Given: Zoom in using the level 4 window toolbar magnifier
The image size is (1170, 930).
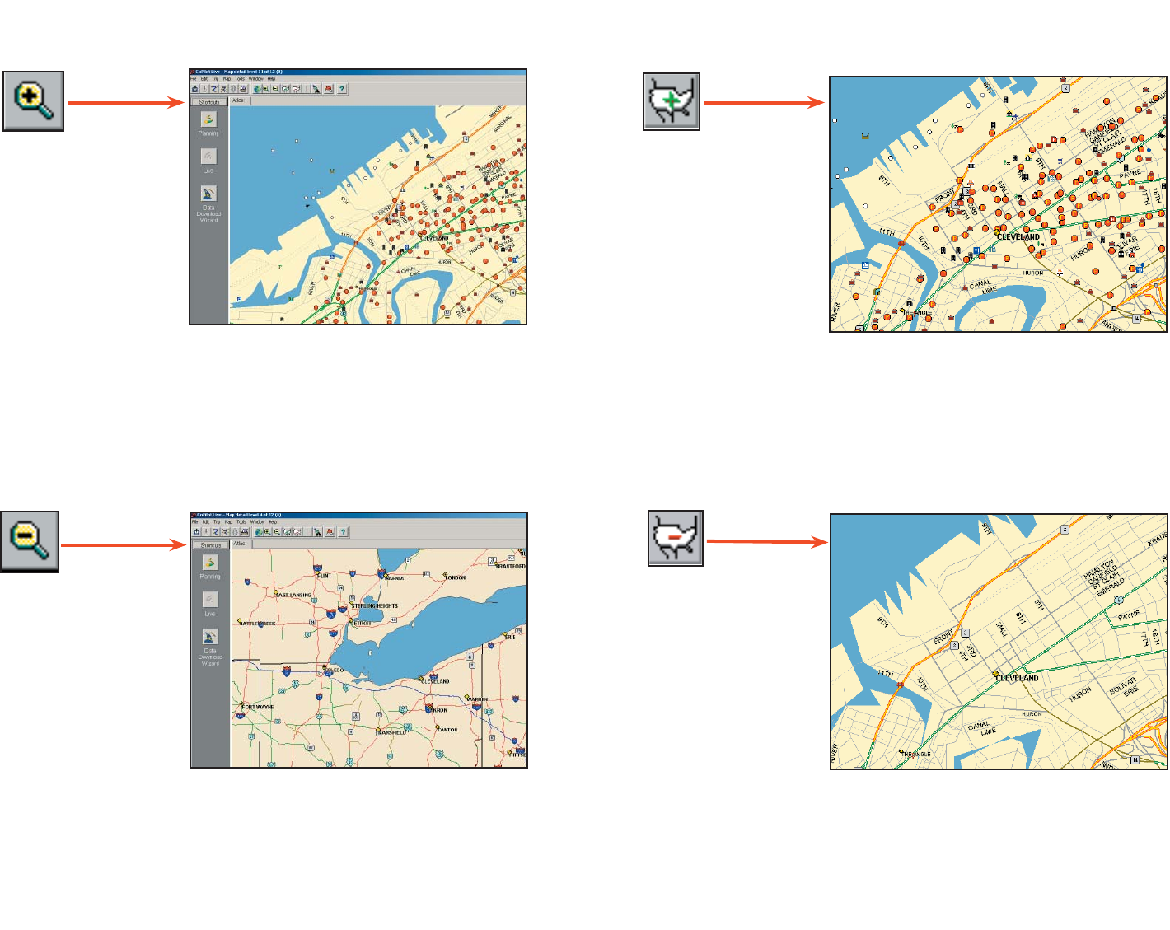Looking at the screenshot, I should (x=267, y=532).
